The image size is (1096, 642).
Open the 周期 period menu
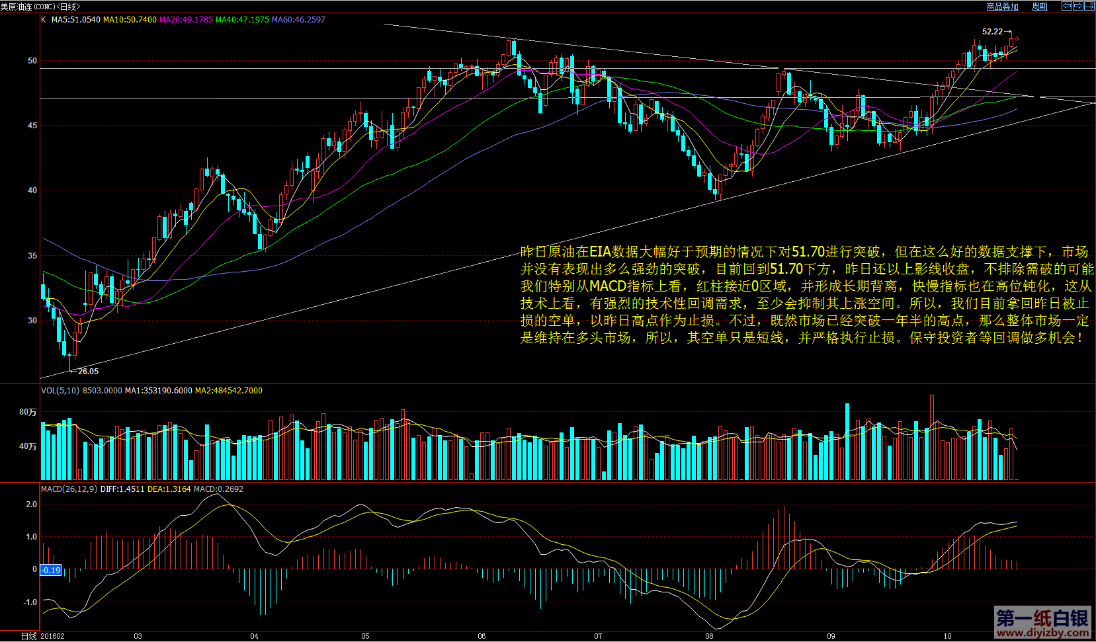[x=1039, y=7]
